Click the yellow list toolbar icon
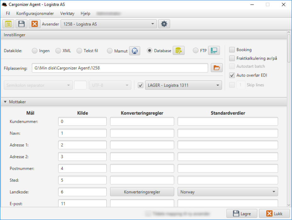Screen dimensions: 292x220 [x=8, y=24]
